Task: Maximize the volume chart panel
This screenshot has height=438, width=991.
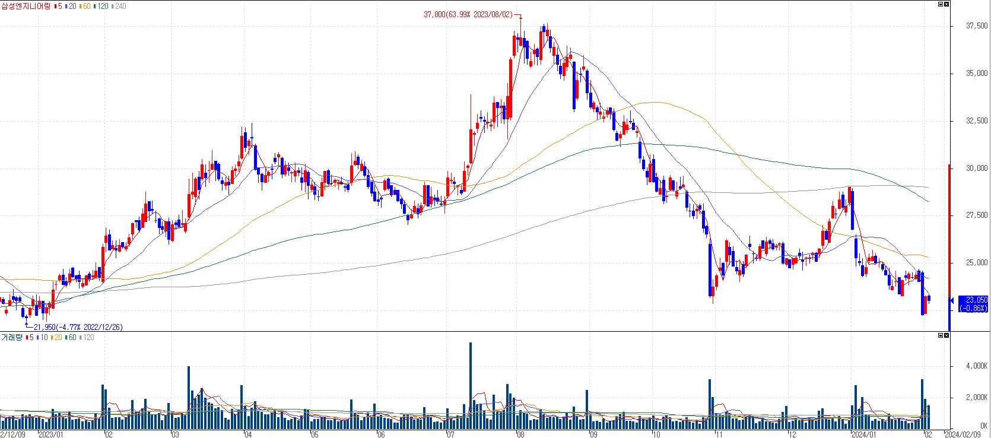Action: 940,335
